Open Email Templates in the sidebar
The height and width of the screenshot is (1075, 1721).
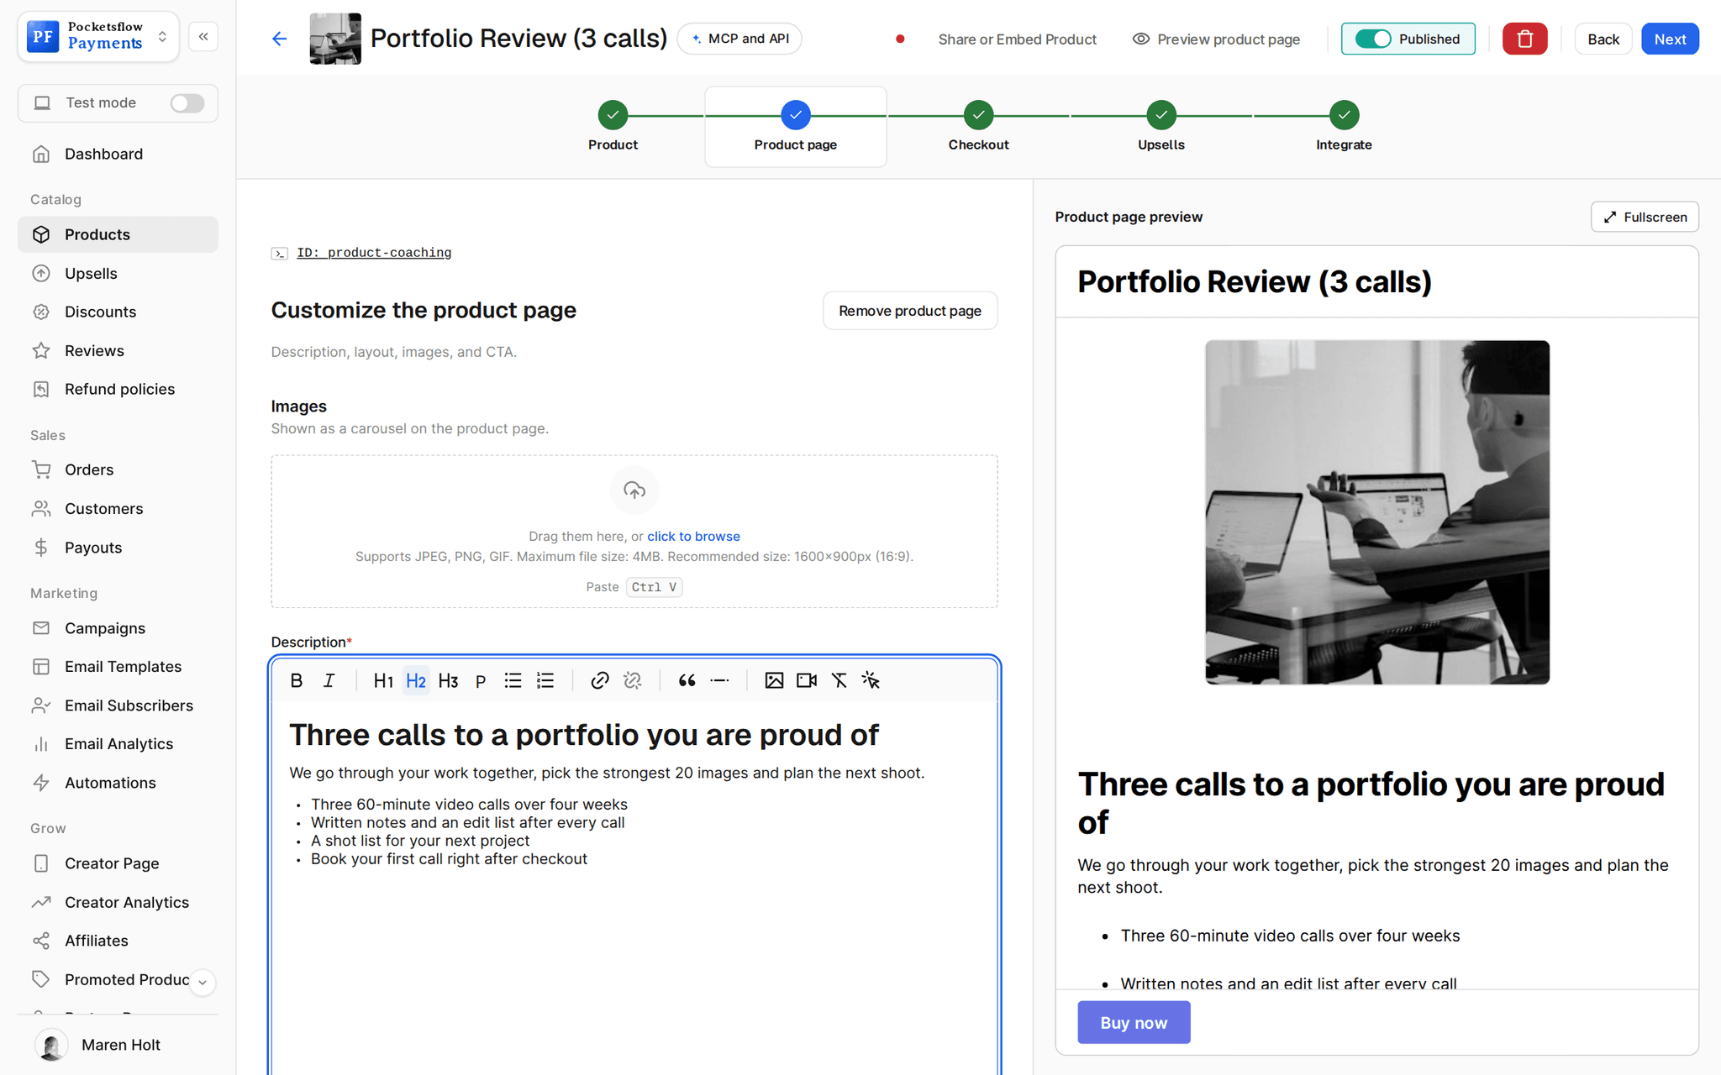coord(118,667)
